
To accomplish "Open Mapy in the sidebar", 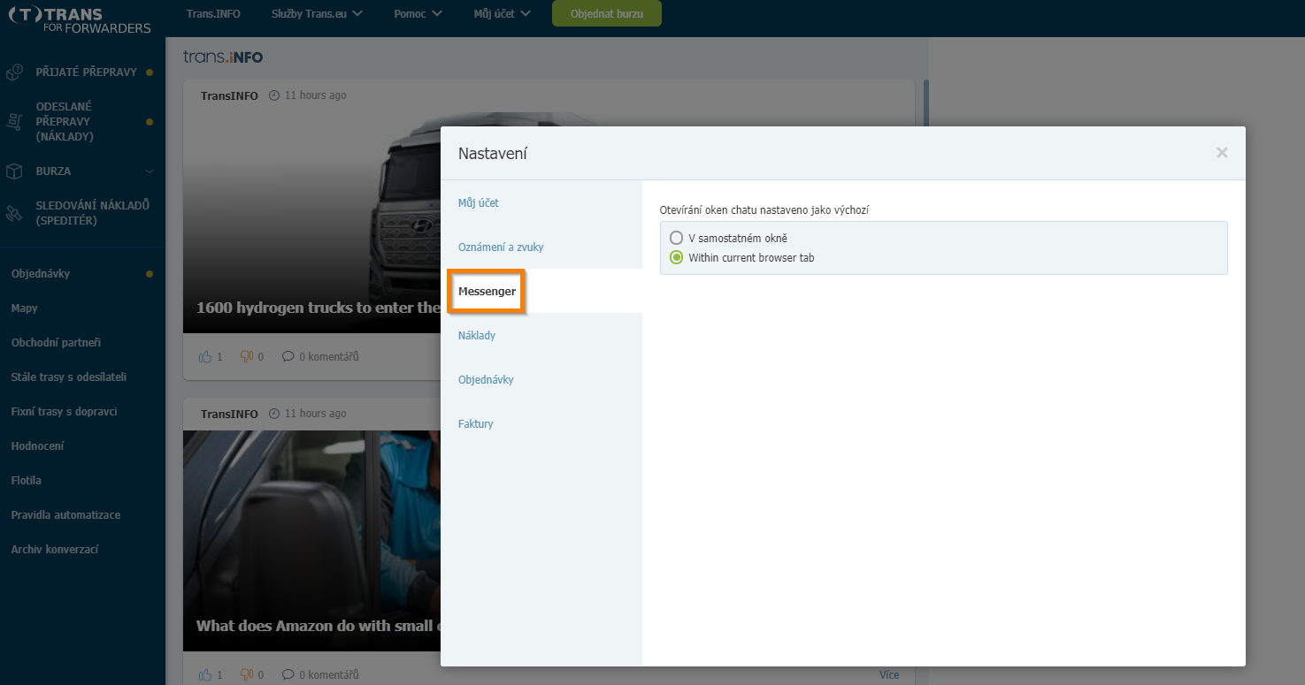I will pos(25,308).
